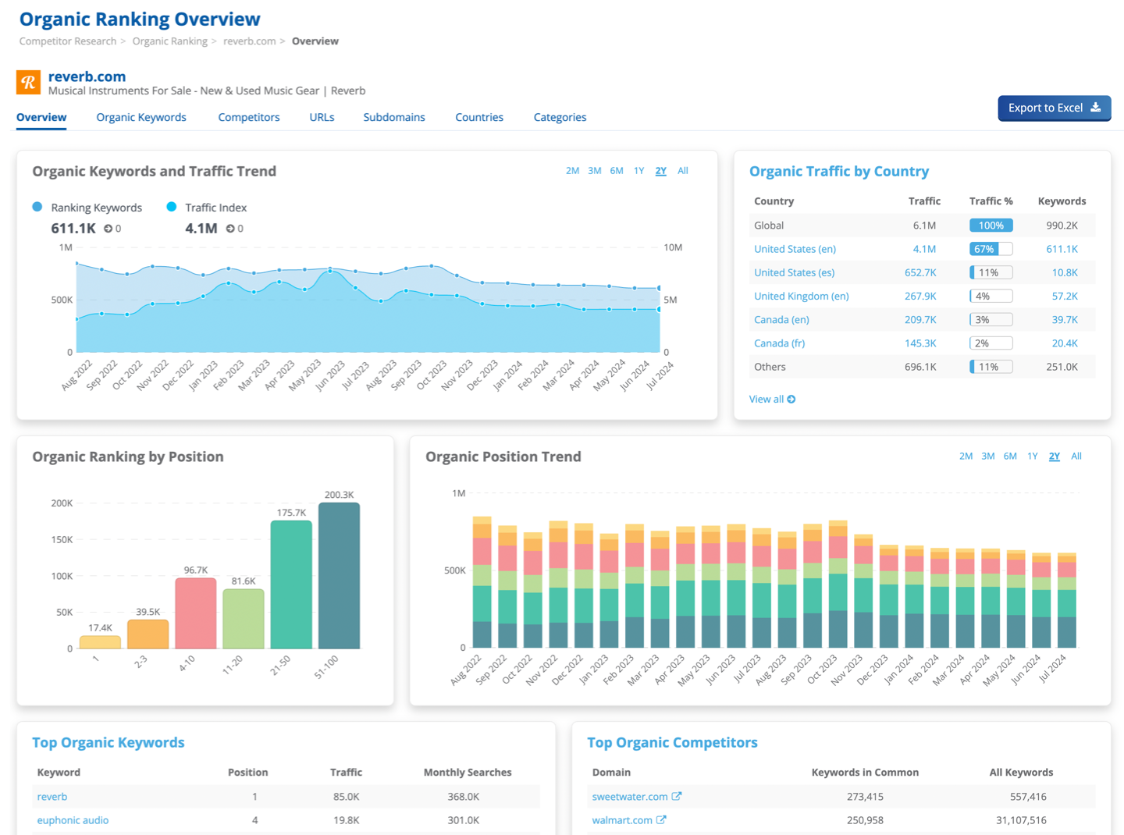
Task: Click the position 1 bar labeled 17.4K
Action: point(100,642)
